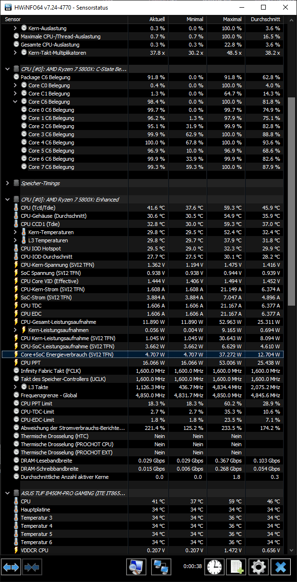Close sensors with the blue X button

pos(281,567)
